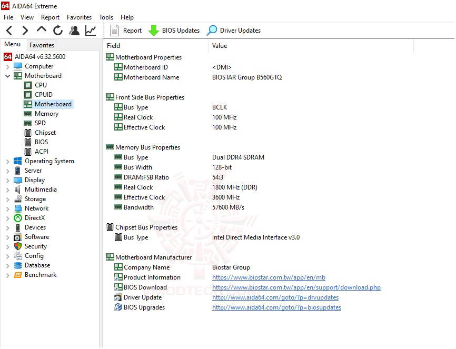The height and width of the screenshot is (349, 456).
Task: Click the Display monitor icon
Action: pyautogui.click(x=18, y=180)
